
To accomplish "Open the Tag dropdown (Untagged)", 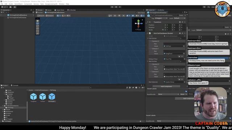I will coord(161,18).
